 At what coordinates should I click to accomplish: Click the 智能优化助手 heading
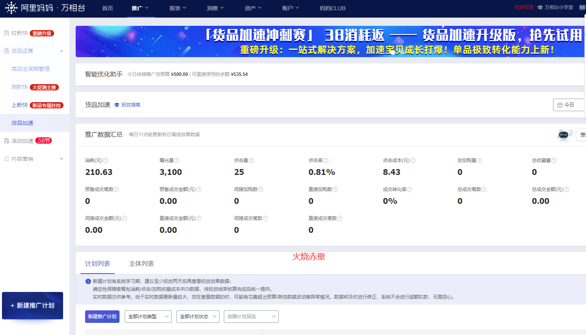[104, 74]
